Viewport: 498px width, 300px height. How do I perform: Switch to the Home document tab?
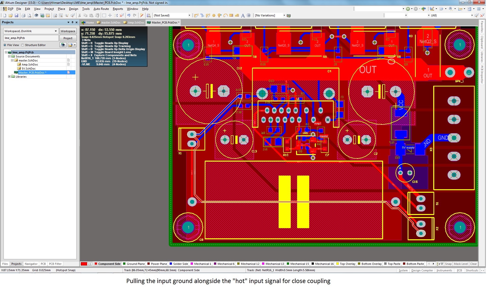[x=88, y=23]
